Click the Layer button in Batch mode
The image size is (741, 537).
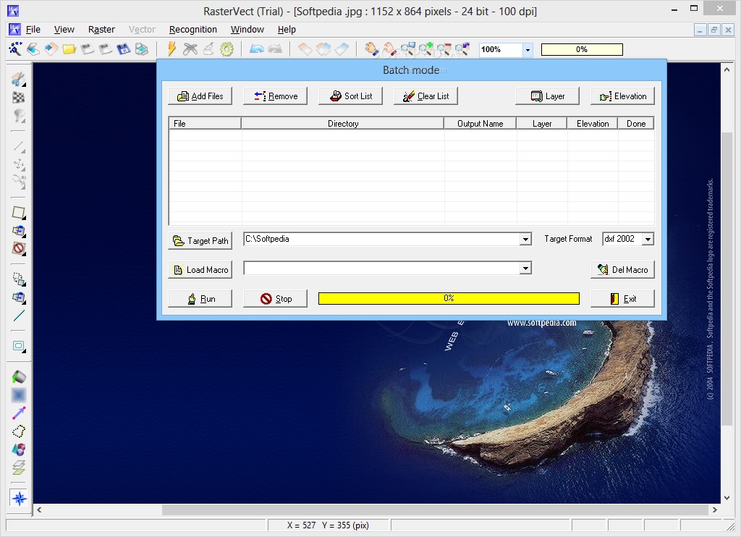click(x=547, y=96)
